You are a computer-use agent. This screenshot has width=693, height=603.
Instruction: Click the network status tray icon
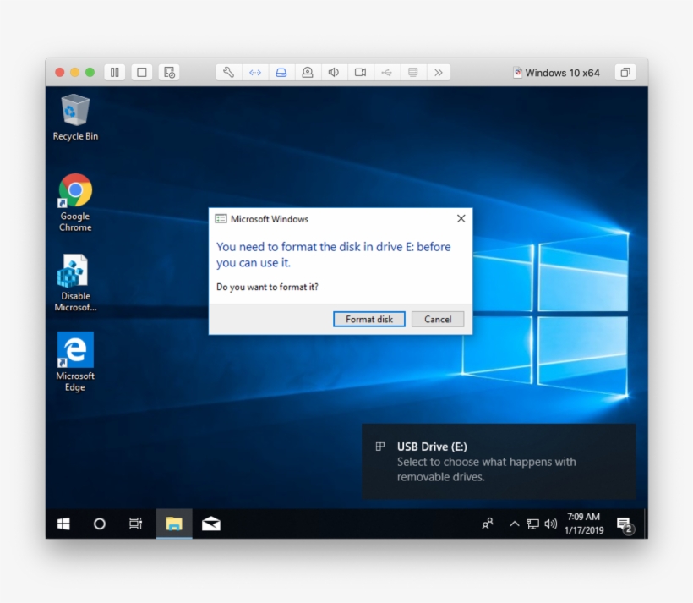532,524
